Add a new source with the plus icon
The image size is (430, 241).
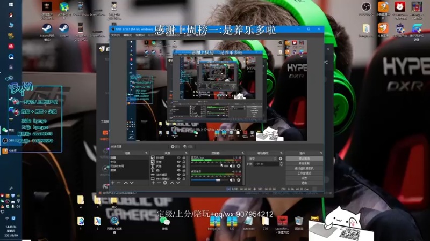coord(153,183)
